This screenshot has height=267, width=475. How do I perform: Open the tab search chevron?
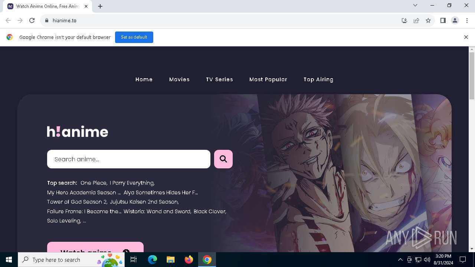(x=415, y=5)
